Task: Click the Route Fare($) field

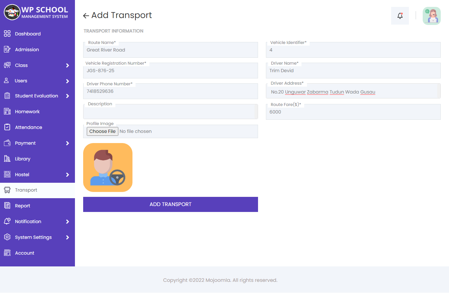Action: (353, 112)
